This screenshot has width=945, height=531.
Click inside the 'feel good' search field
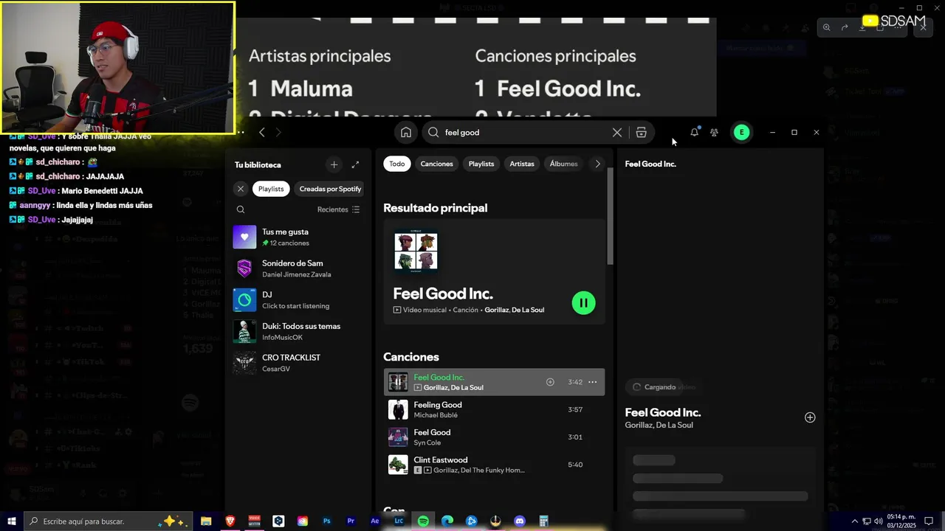point(526,133)
